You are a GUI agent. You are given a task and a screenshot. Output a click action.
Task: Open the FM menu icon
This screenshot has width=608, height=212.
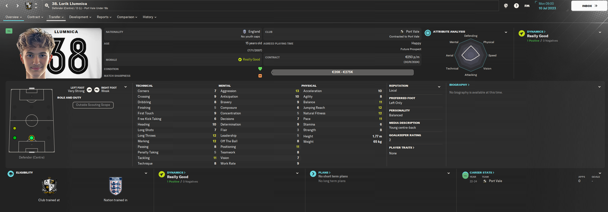[527, 6]
